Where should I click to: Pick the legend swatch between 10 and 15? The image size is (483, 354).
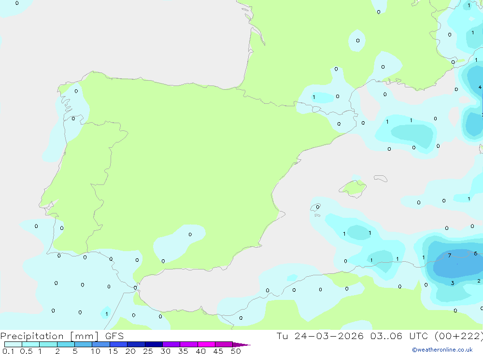coord(101,344)
